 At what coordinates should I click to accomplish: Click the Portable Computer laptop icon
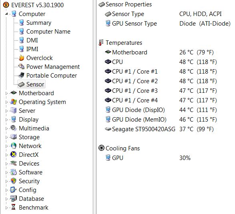coord(21,76)
